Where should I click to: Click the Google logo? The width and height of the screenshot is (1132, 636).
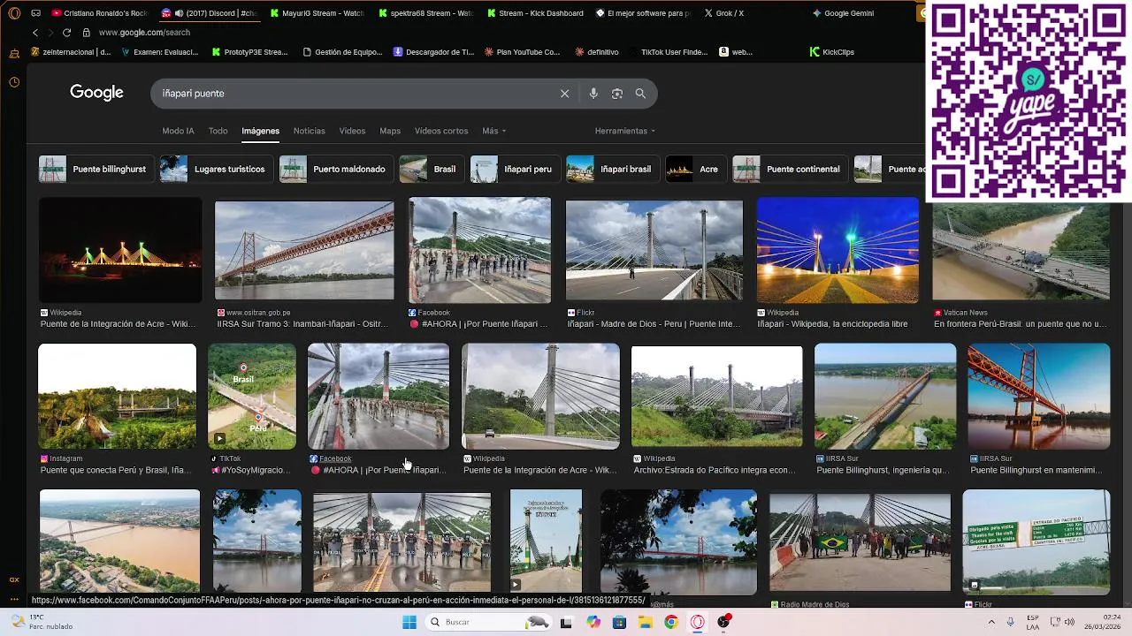(96, 93)
